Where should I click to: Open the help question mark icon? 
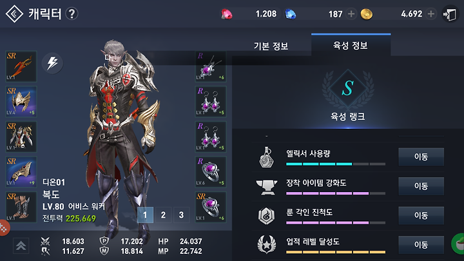point(72,14)
